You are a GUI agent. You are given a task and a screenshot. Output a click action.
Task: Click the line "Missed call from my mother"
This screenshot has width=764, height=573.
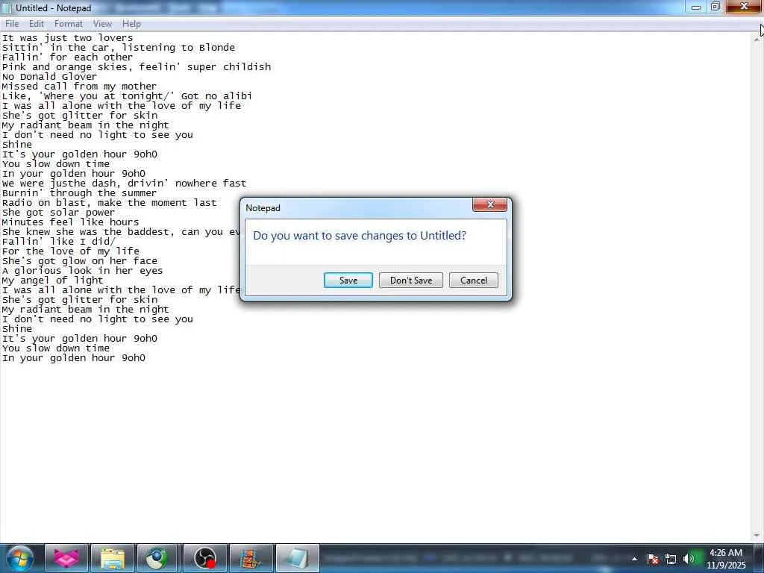click(x=79, y=87)
